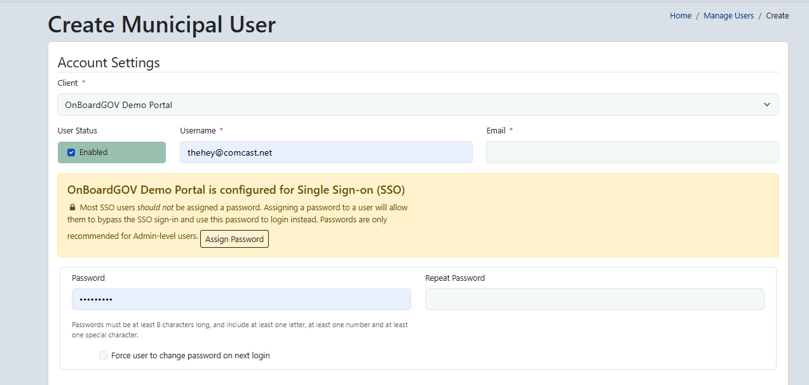Click the Create breadcrumb item
Viewport: 809px width, 385px height.
pos(777,16)
